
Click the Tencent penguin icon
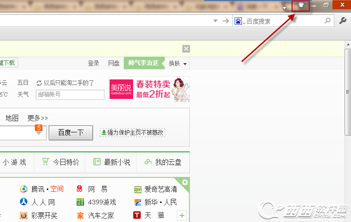pyautogui.click(x=24, y=189)
